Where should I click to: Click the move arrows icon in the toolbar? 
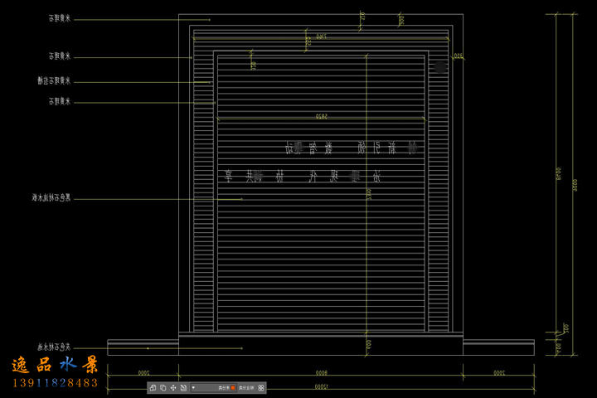172,387
